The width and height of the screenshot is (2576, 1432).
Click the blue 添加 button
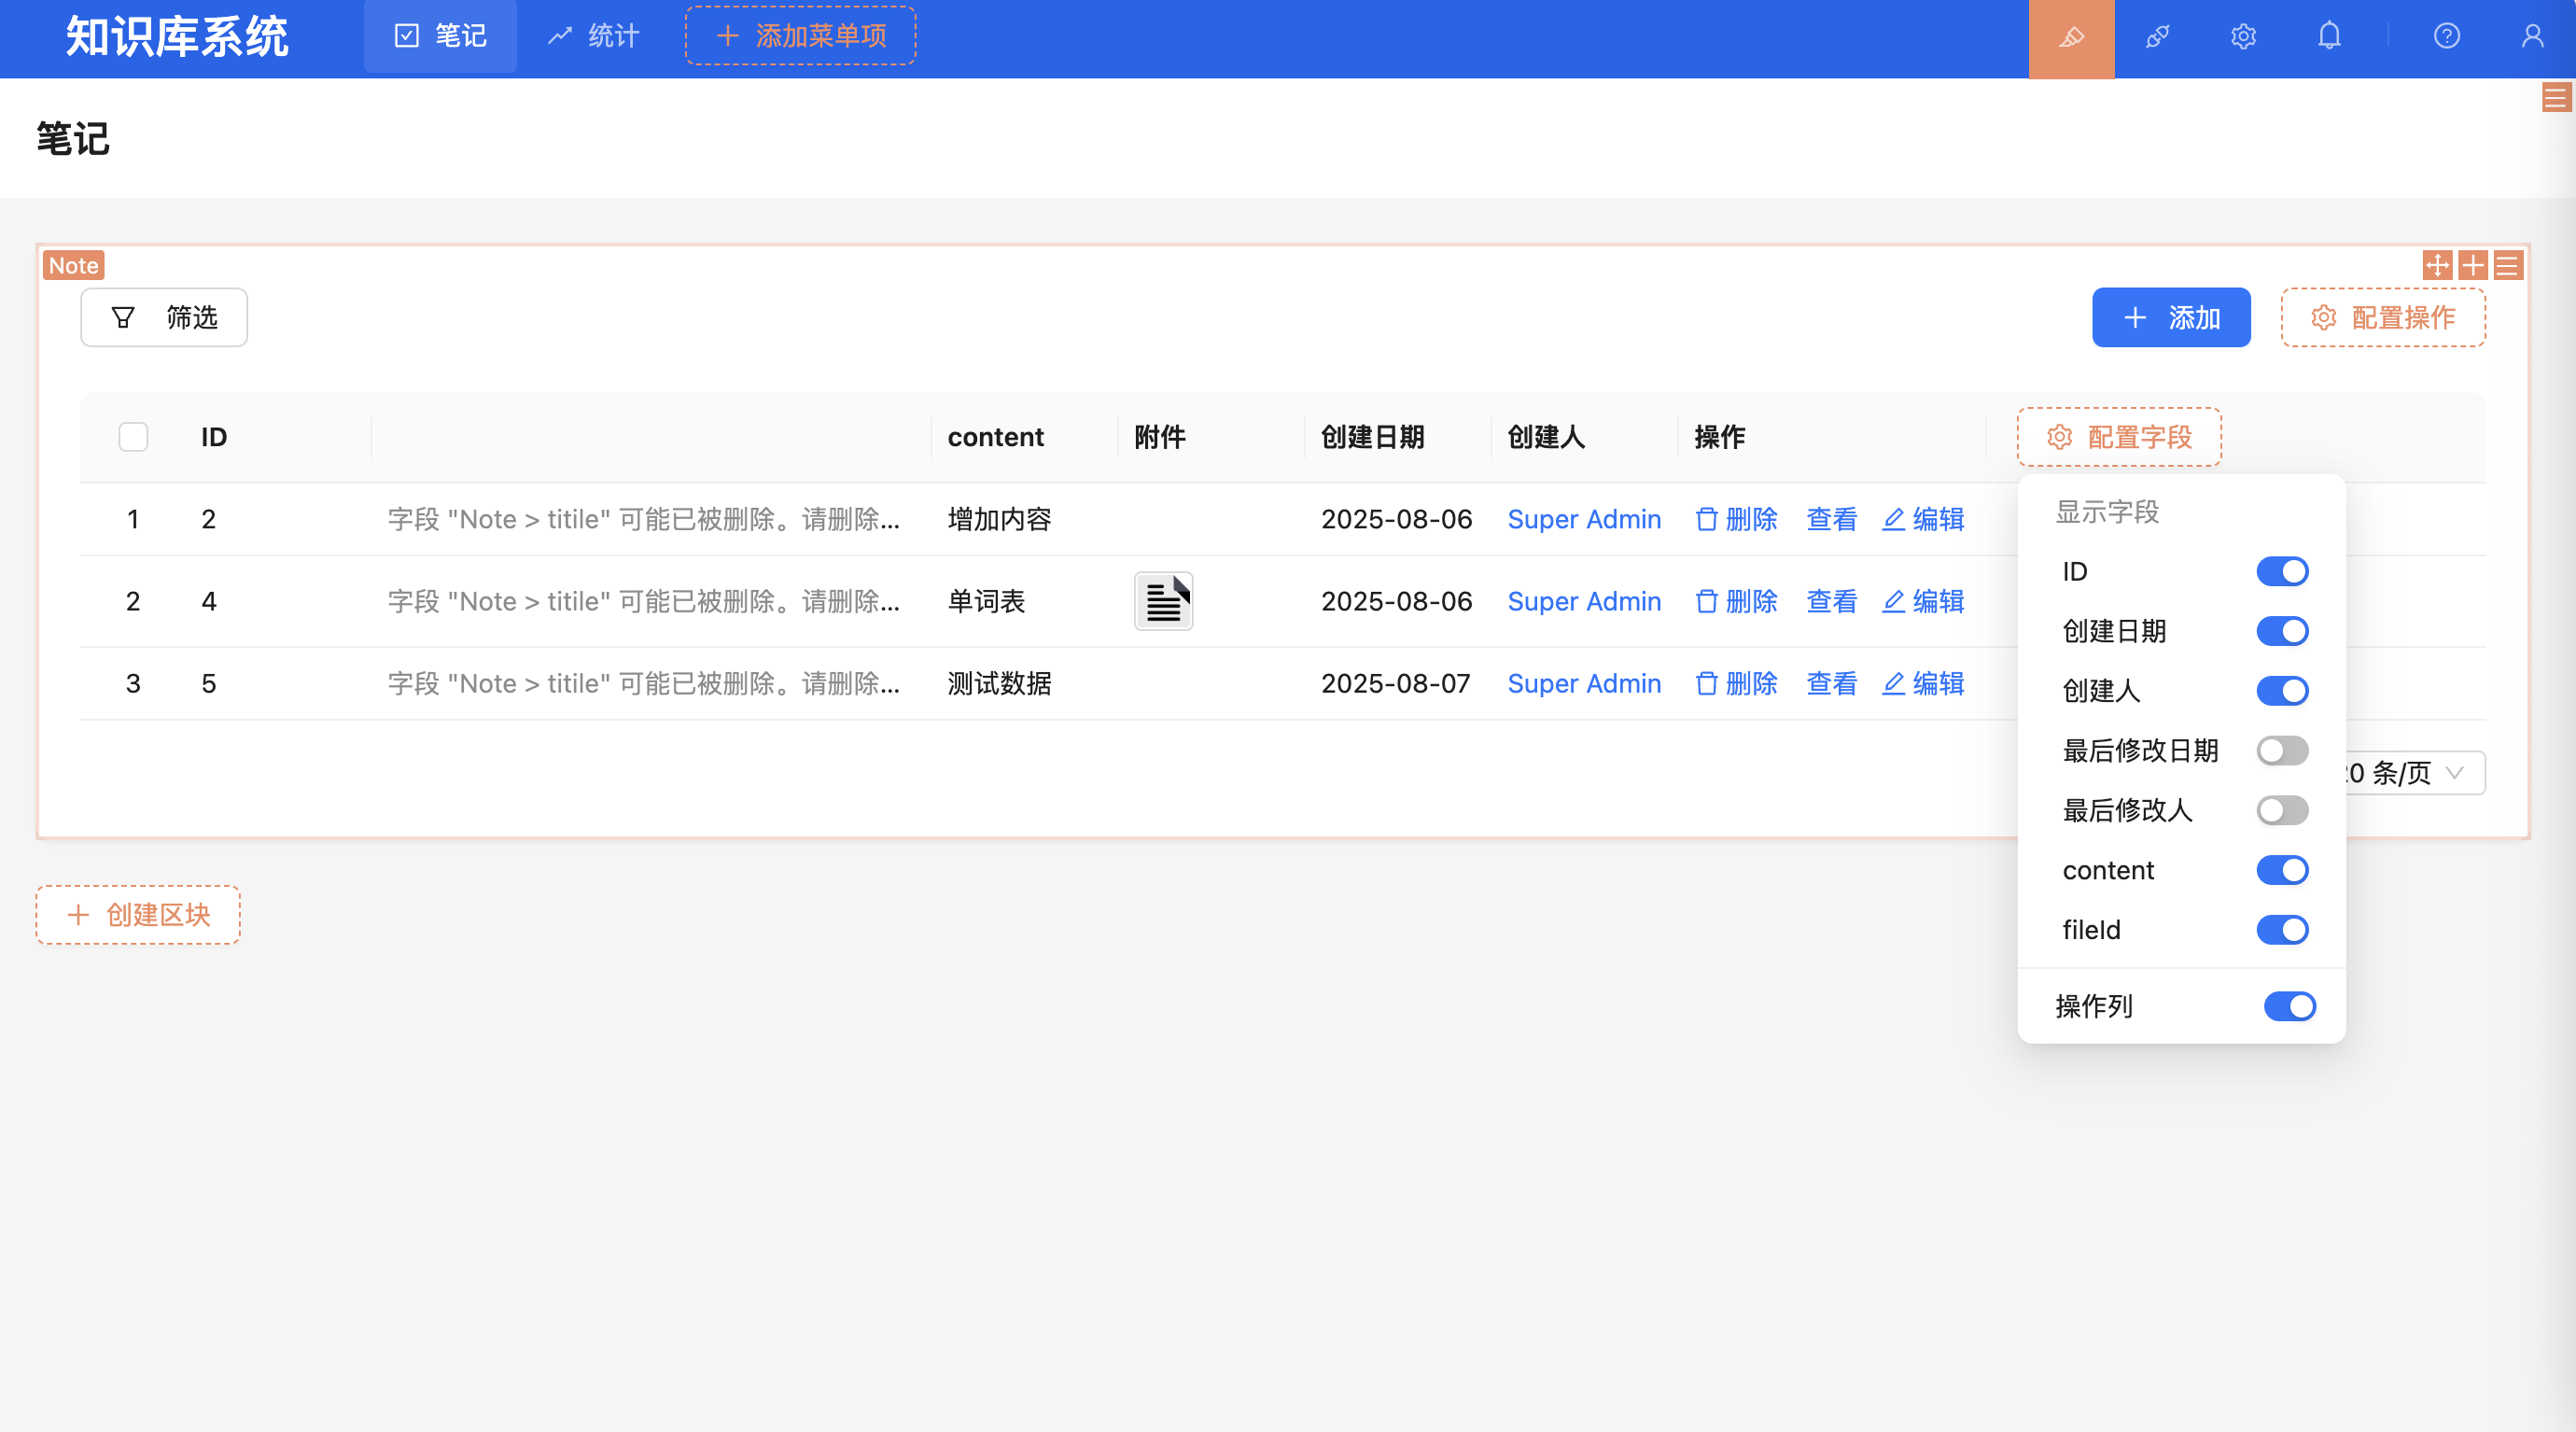point(2171,318)
